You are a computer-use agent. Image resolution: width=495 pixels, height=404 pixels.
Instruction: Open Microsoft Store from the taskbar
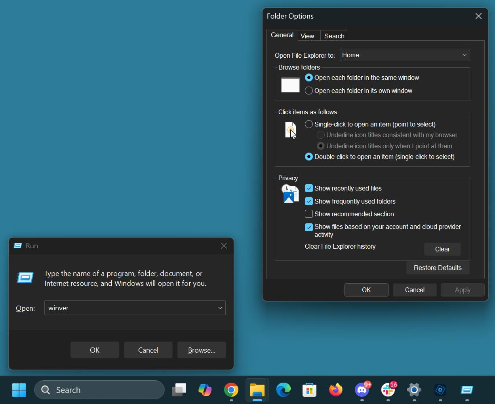click(x=310, y=390)
